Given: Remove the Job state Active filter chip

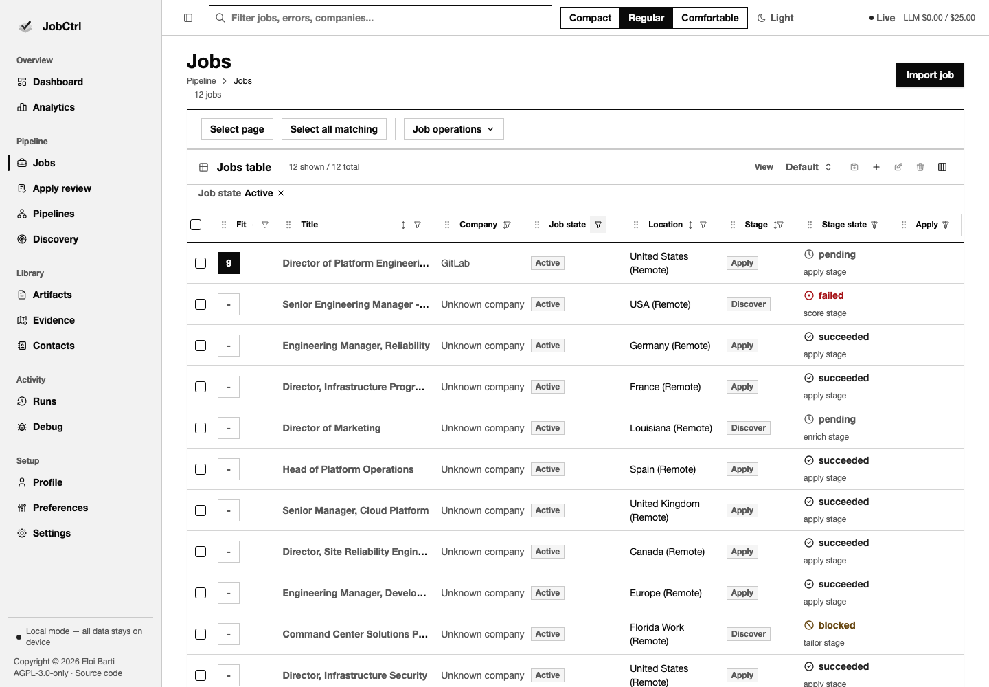Looking at the screenshot, I should click(281, 193).
